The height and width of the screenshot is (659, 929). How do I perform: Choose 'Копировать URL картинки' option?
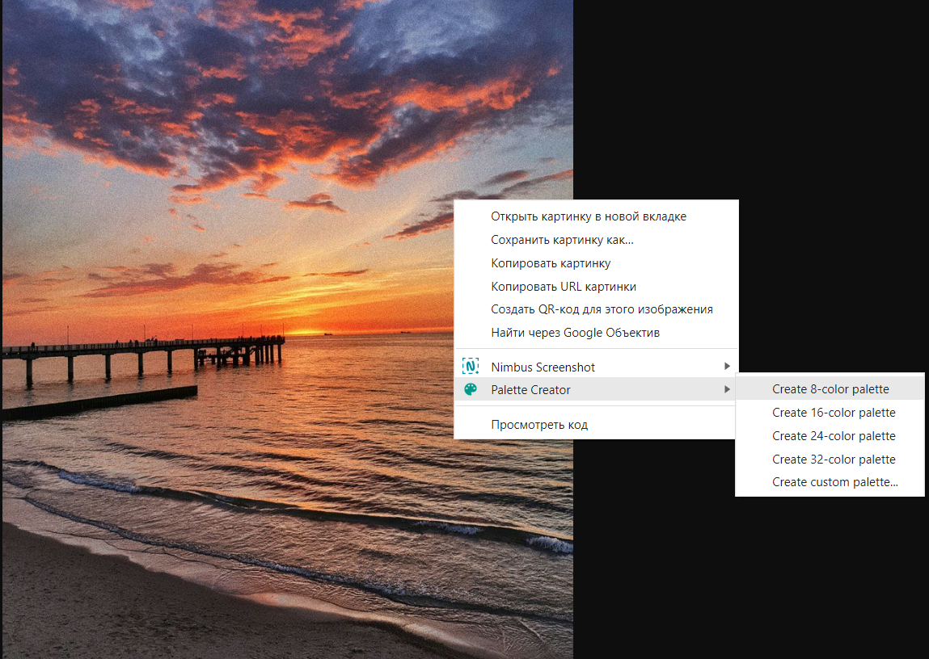point(563,287)
